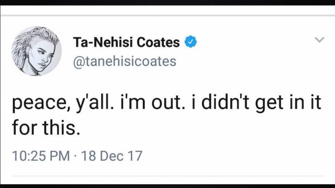
Task: Click the 10:25 PM timestamp
Action: click(x=41, y=156)
